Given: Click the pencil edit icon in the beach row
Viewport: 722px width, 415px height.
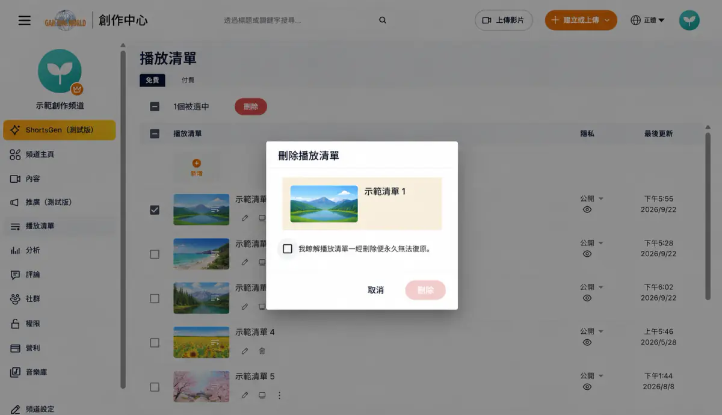Looking at the screenshot, I should pos(245,262).
